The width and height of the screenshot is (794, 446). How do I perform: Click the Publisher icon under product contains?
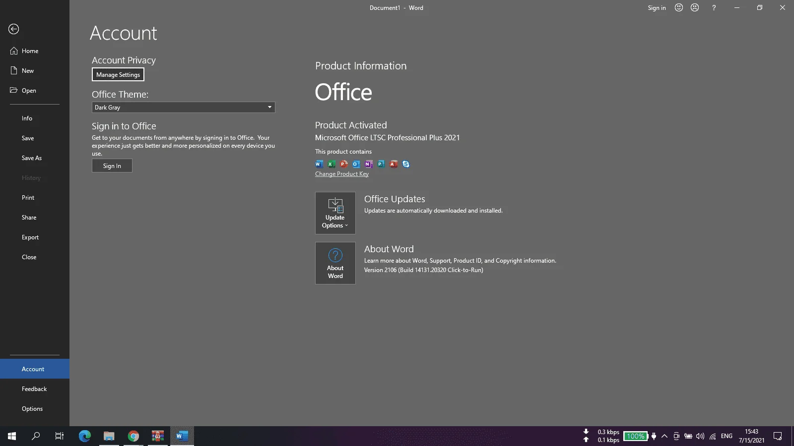[x=381, y=164]
